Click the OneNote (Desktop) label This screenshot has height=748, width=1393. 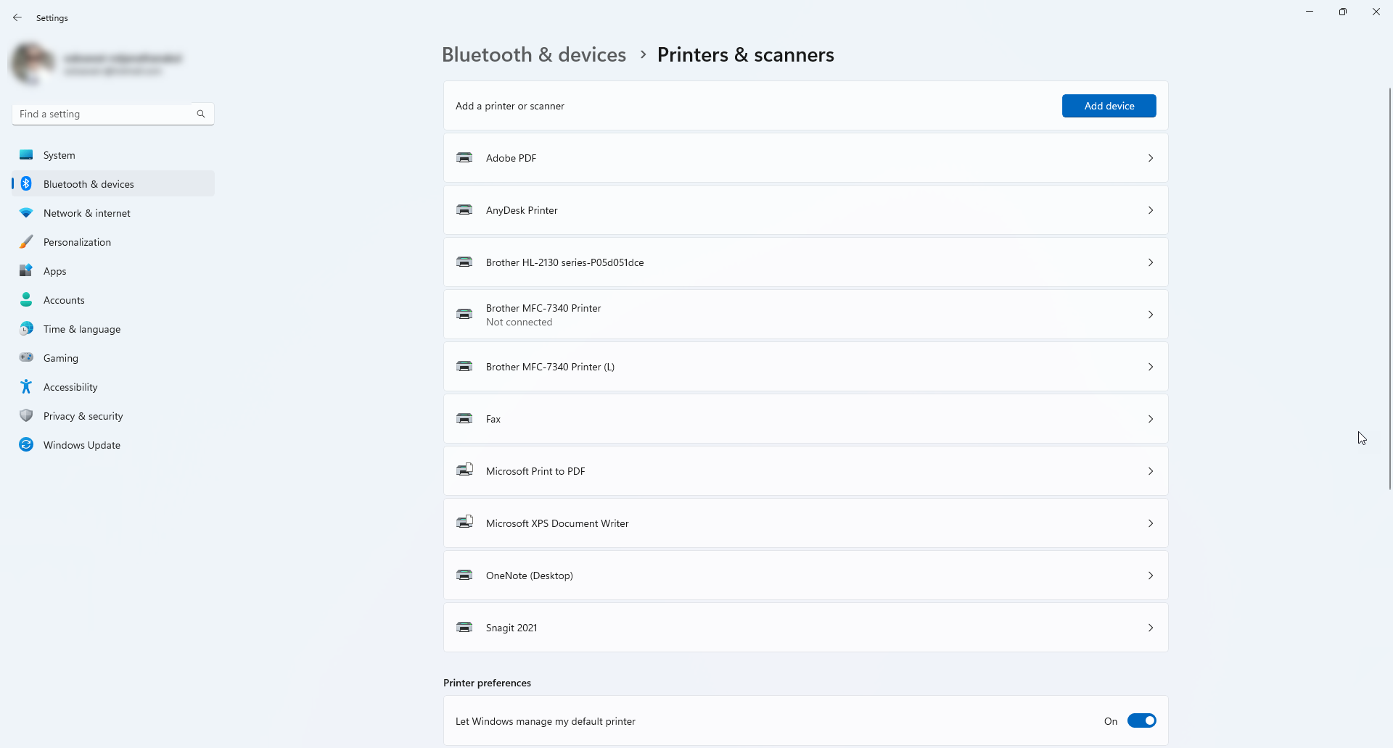[530, 575]
